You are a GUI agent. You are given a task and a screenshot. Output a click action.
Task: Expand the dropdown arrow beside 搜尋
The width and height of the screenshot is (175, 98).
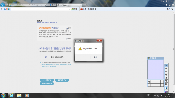tap(78, 9)
